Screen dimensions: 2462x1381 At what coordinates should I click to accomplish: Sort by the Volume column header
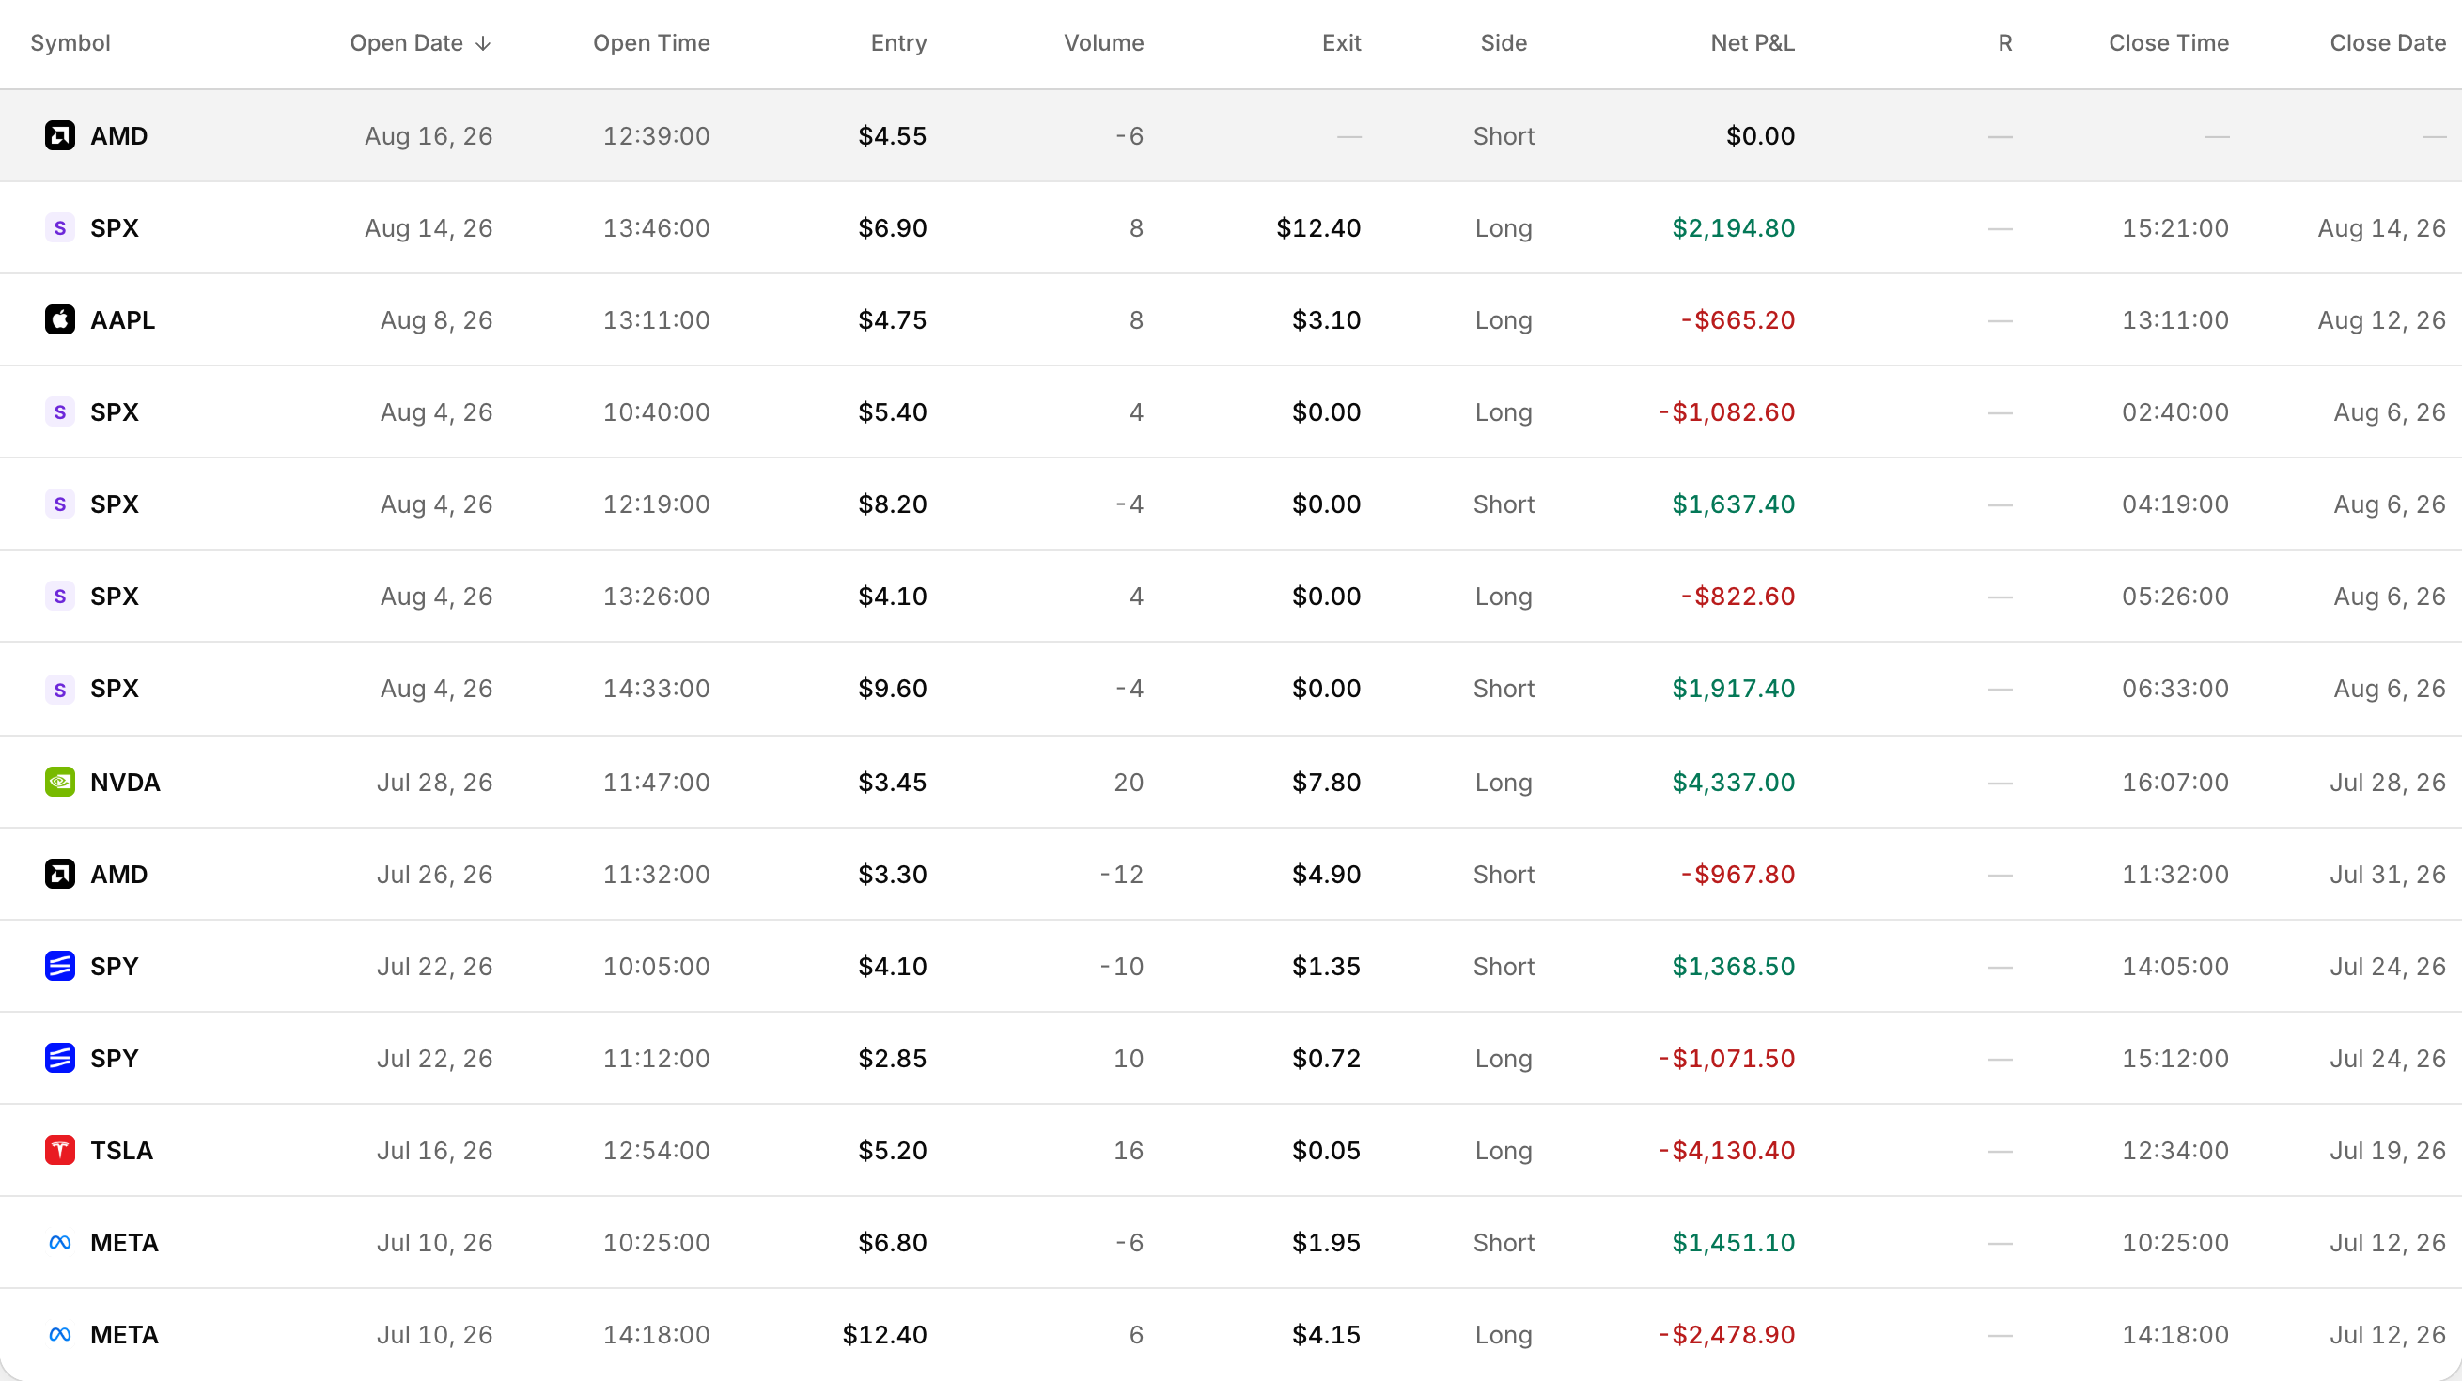point(1104,43)
